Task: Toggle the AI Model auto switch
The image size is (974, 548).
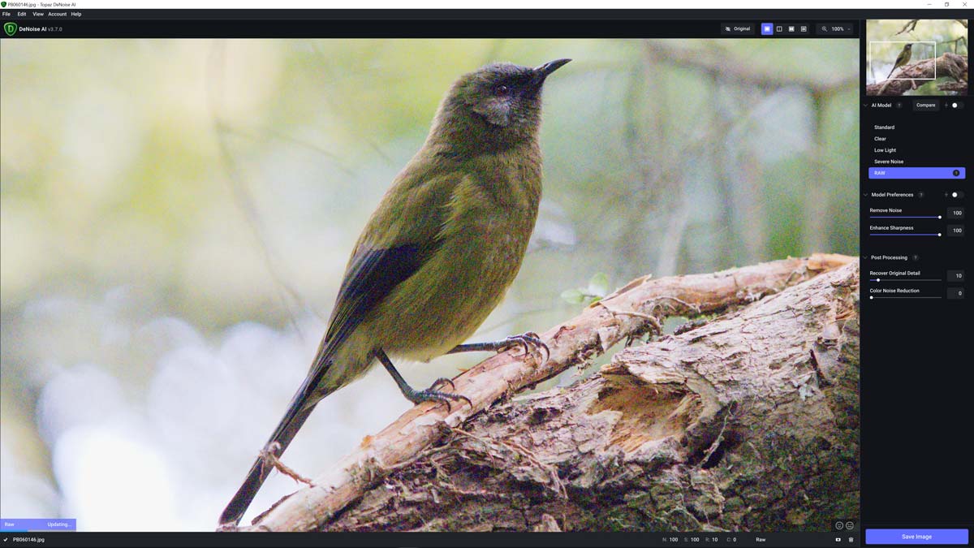Action: point(955,105)
